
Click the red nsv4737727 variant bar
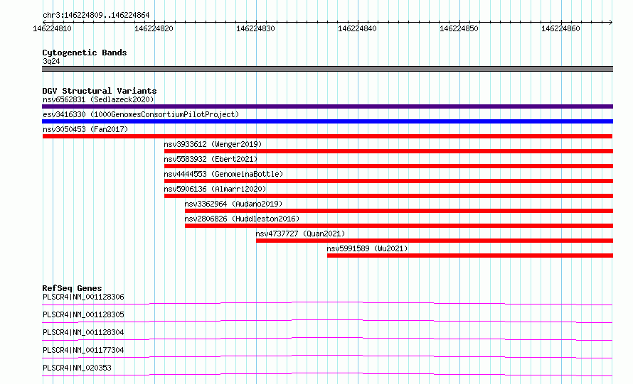(x=435, y=241)
